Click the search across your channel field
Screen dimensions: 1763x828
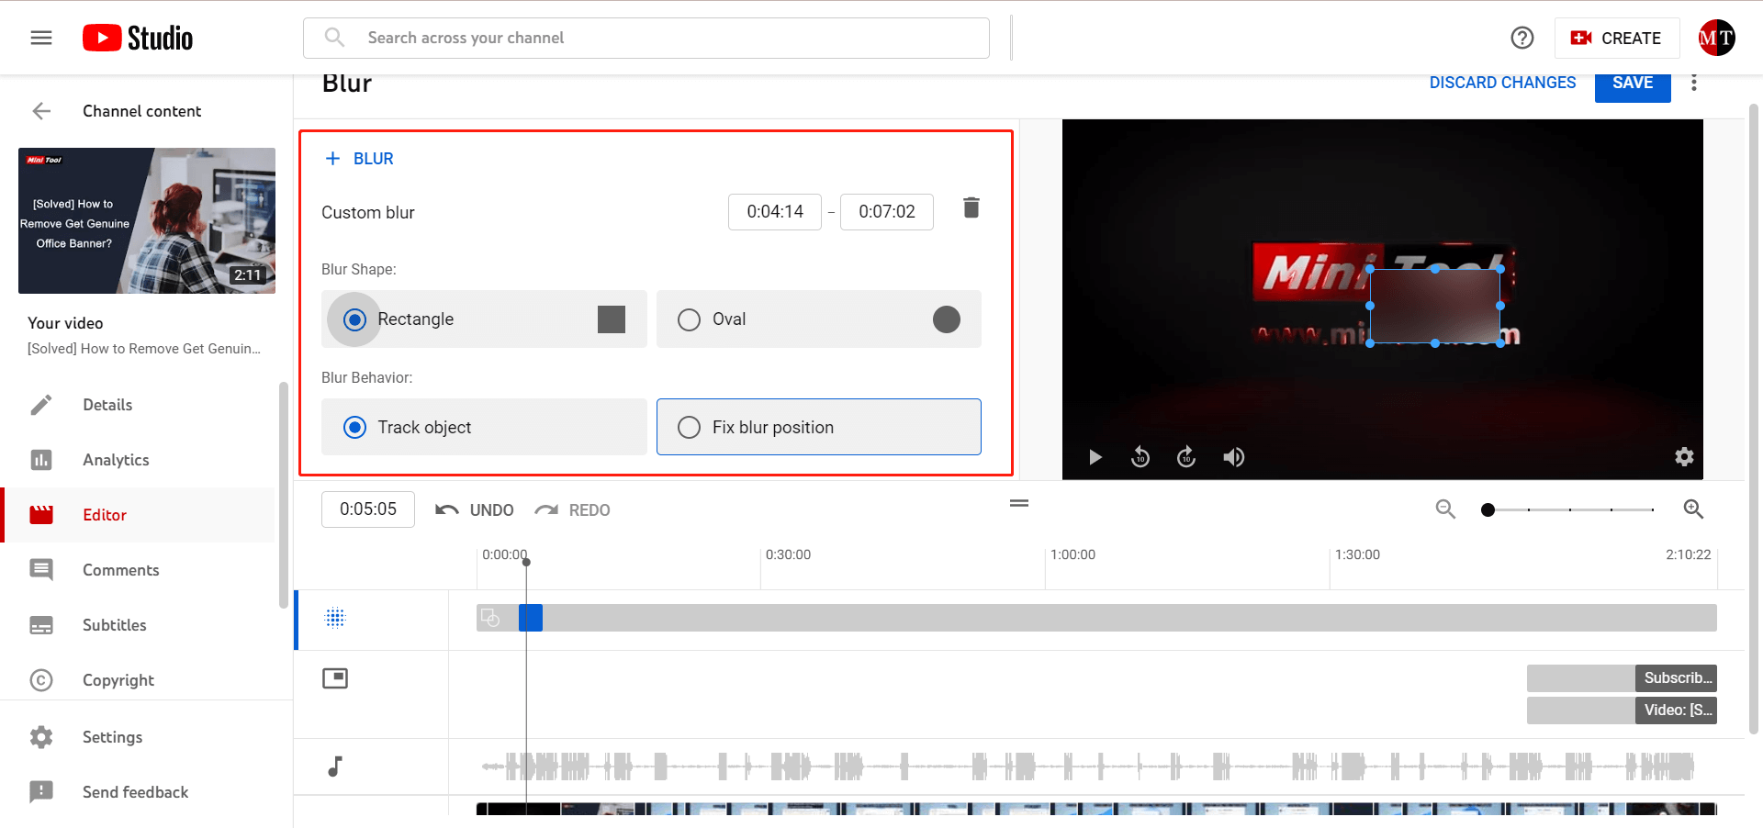click(x=646, y=38)
